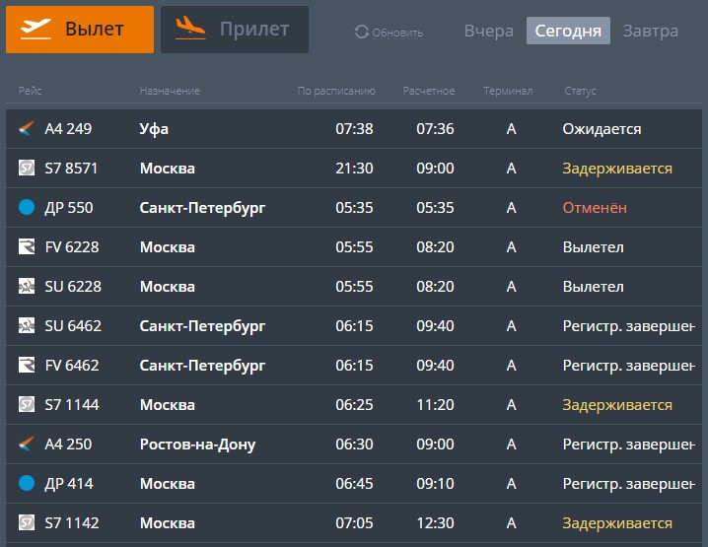Click the Терминал column header
The width and height of the screenshot is (708, 547).
[508, 91]
